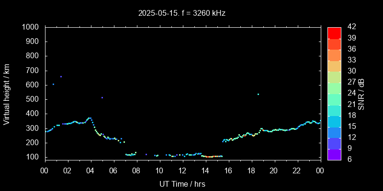Click the '20' tick on the time axis

(274, 170)
